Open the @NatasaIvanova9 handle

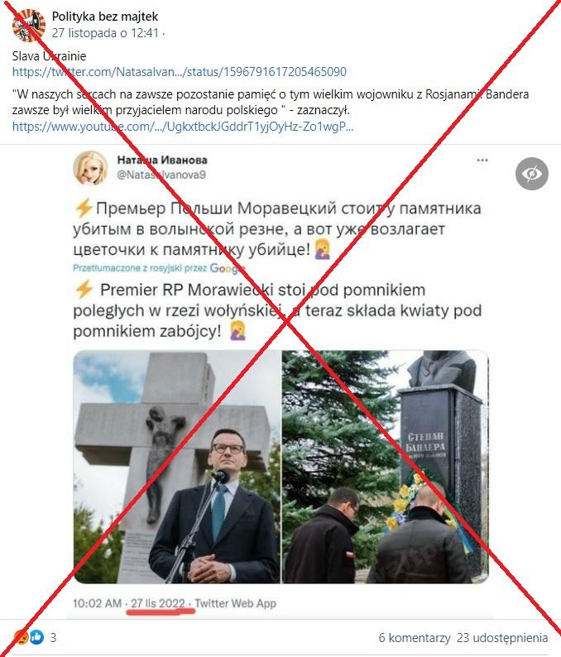point(161,175)
